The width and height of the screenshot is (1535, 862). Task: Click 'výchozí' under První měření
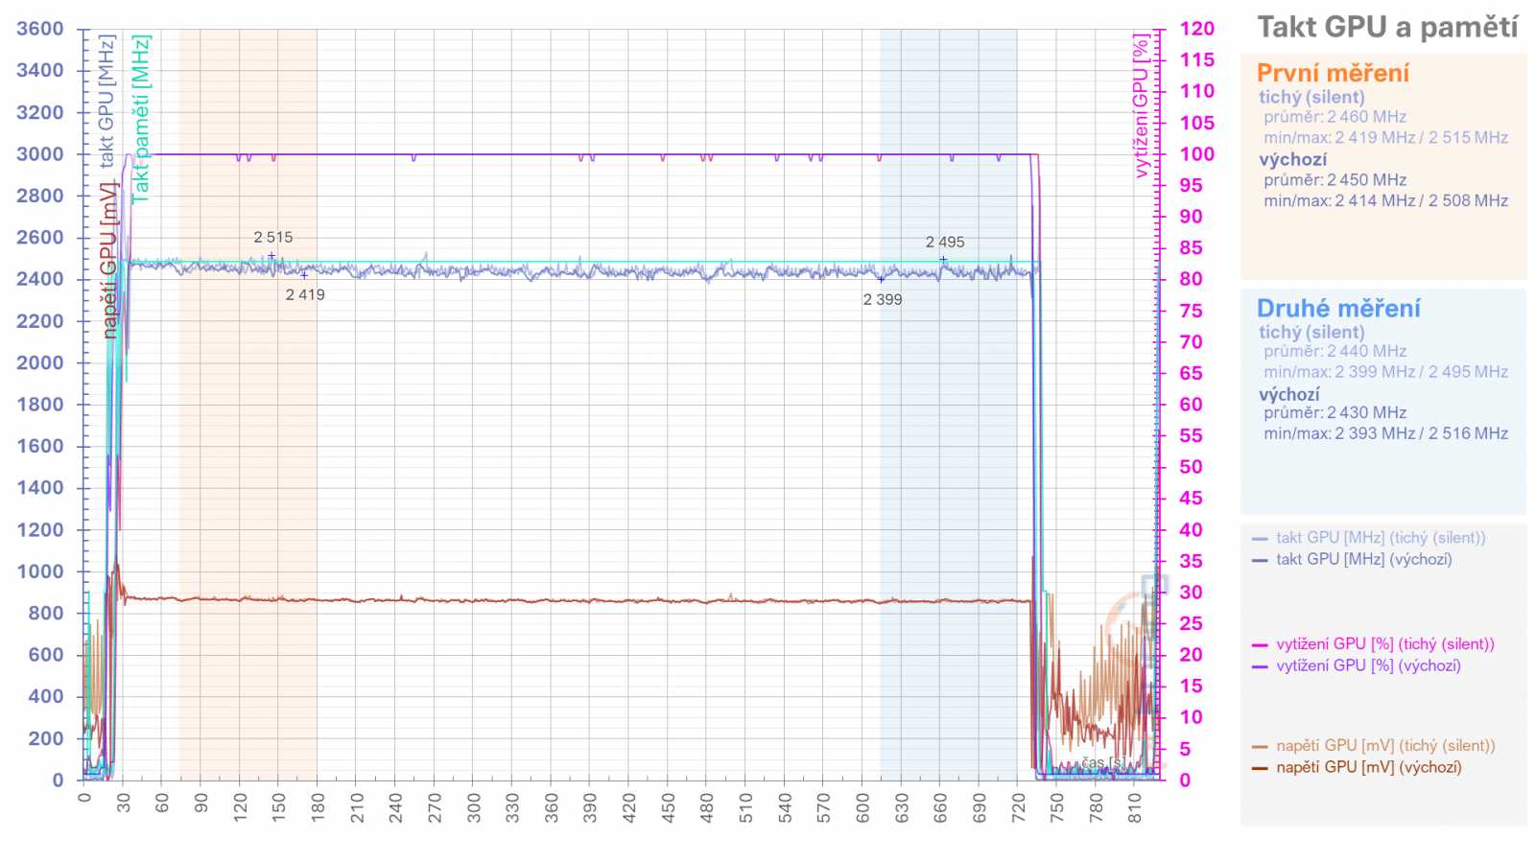tap(1293, 159)
